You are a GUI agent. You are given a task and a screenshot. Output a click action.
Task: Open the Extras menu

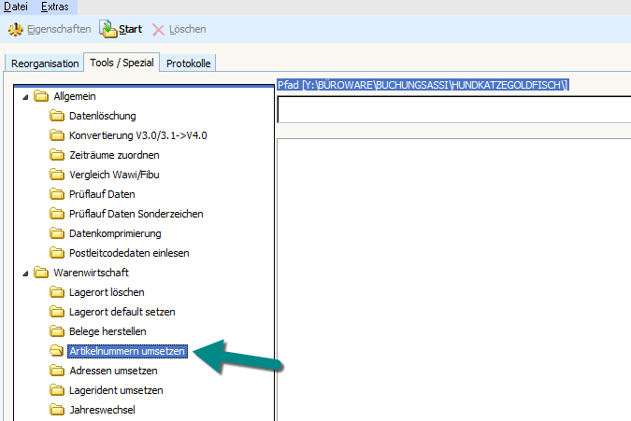pyautogui.click(x=55, y=7)
